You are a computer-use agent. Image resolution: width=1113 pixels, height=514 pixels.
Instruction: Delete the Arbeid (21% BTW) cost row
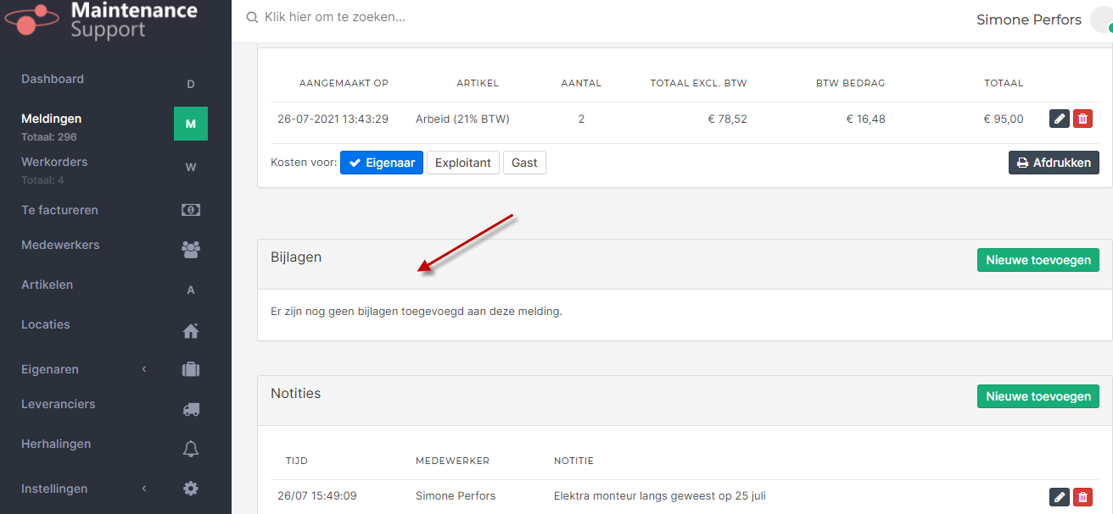click(x=1082, y=119)
